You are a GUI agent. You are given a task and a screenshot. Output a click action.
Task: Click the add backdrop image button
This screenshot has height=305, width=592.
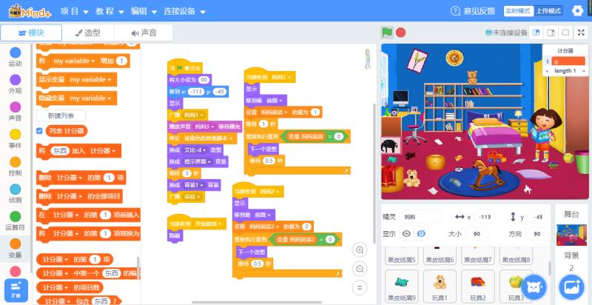click(571, 288)
